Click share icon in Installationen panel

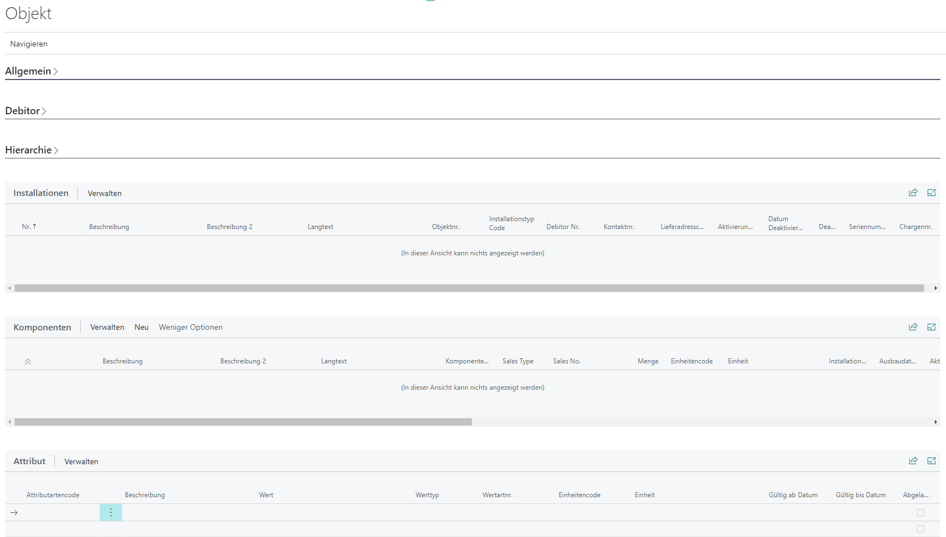point(913,193)
